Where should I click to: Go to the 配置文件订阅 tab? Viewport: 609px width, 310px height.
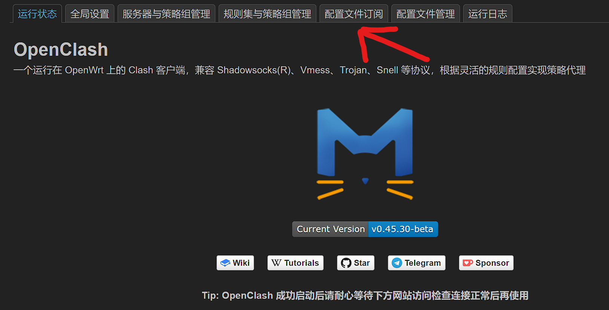(354, 14)
